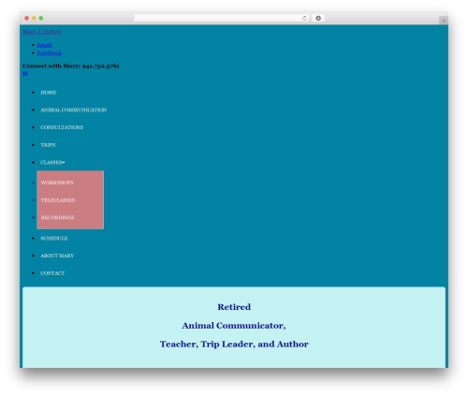The height and width of the screenshot is (396, 468).
Task: Choose WORKSHOPS from the Classes submenu
Action: (57, 183)
